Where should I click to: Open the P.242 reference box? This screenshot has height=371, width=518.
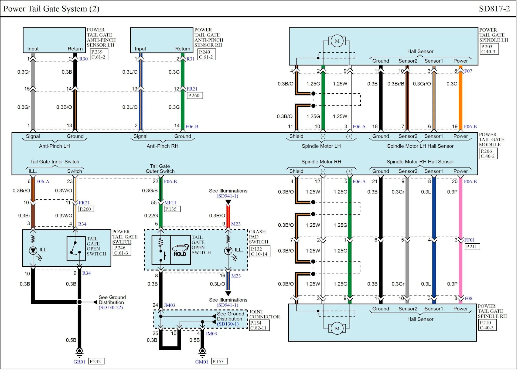(96, 361)
